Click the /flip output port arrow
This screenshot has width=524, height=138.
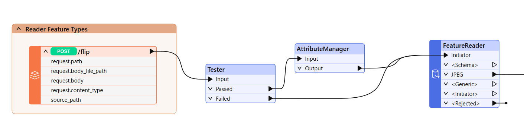point(152,51)
